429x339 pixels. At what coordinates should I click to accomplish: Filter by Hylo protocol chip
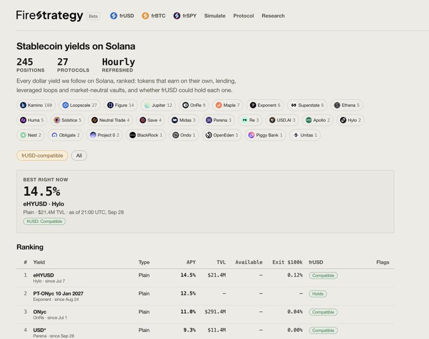pyautogui.click(x=351, y=120)
